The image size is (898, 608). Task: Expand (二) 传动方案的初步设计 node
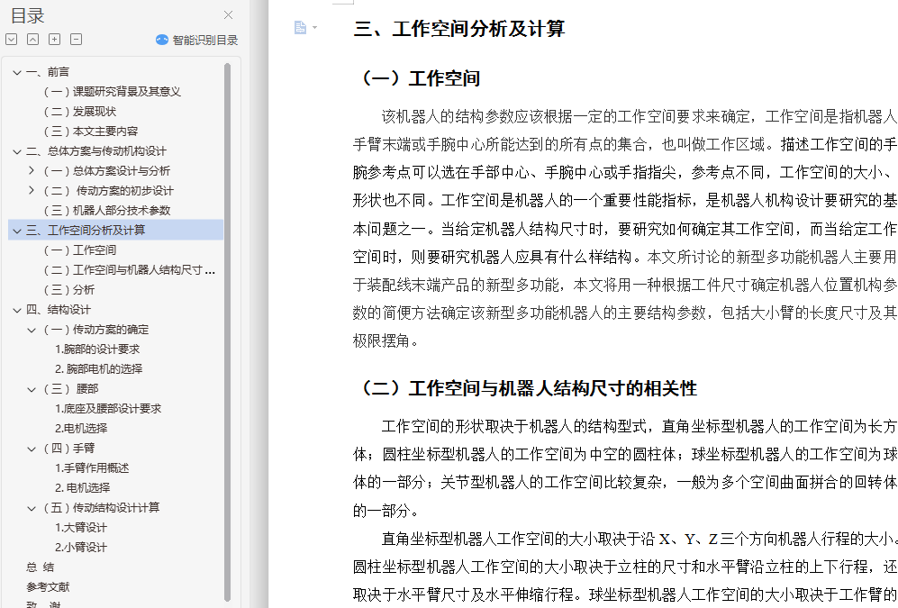(32, 190)
